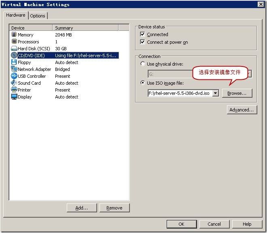Open Advanced CD/DVD settings
The height and width of the screenshot is (233, 267).
coord(242,110)
